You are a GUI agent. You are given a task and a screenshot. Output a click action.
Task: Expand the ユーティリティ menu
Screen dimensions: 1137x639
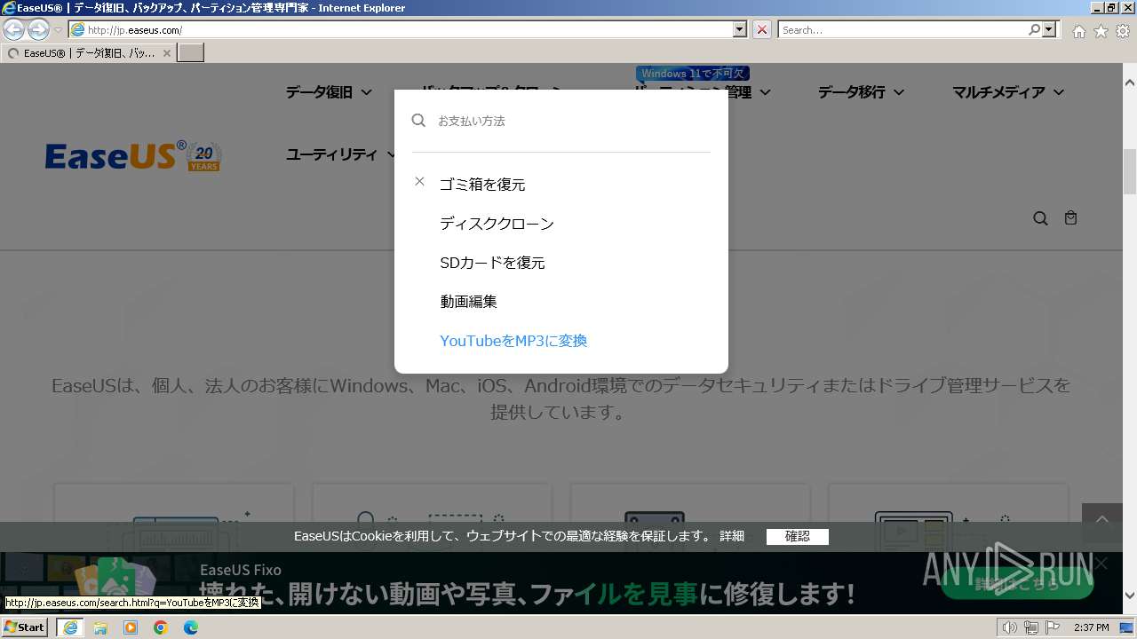point(341,154)
